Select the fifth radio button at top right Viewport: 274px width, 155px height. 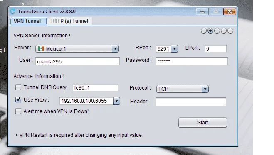click(230, 31)
